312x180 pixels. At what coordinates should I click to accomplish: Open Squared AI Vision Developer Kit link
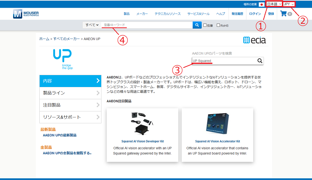pos(143,141)
